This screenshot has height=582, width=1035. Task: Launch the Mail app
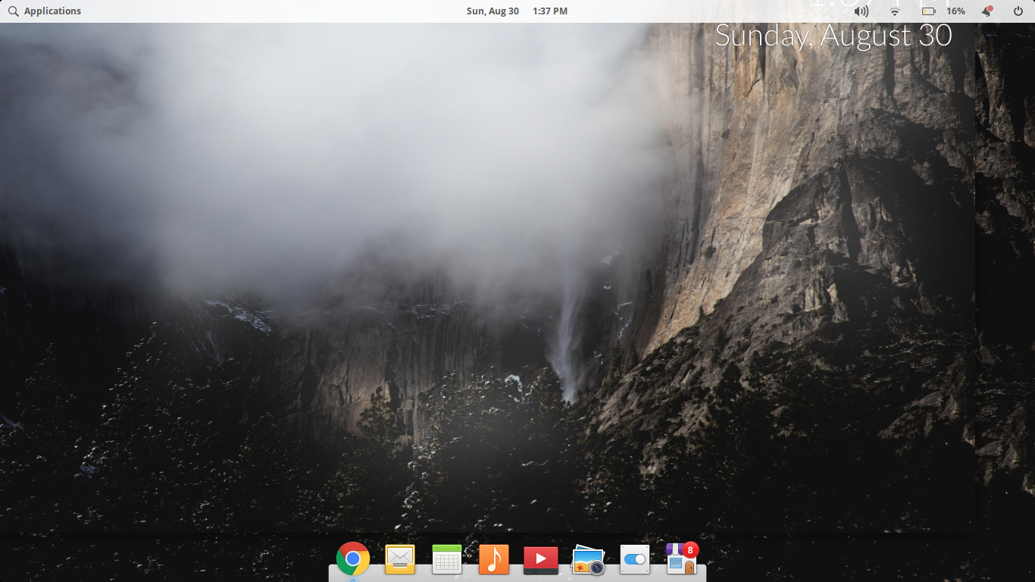400,559
